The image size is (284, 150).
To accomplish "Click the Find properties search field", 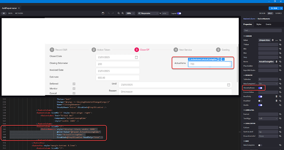I will [x=263, y=30].
